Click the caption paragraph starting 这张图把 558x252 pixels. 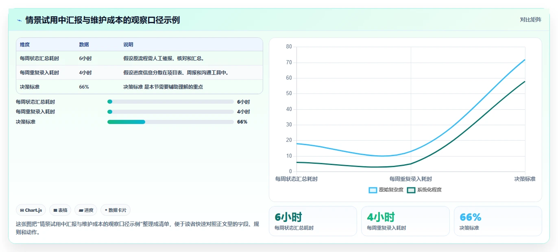tap(137, 228)
